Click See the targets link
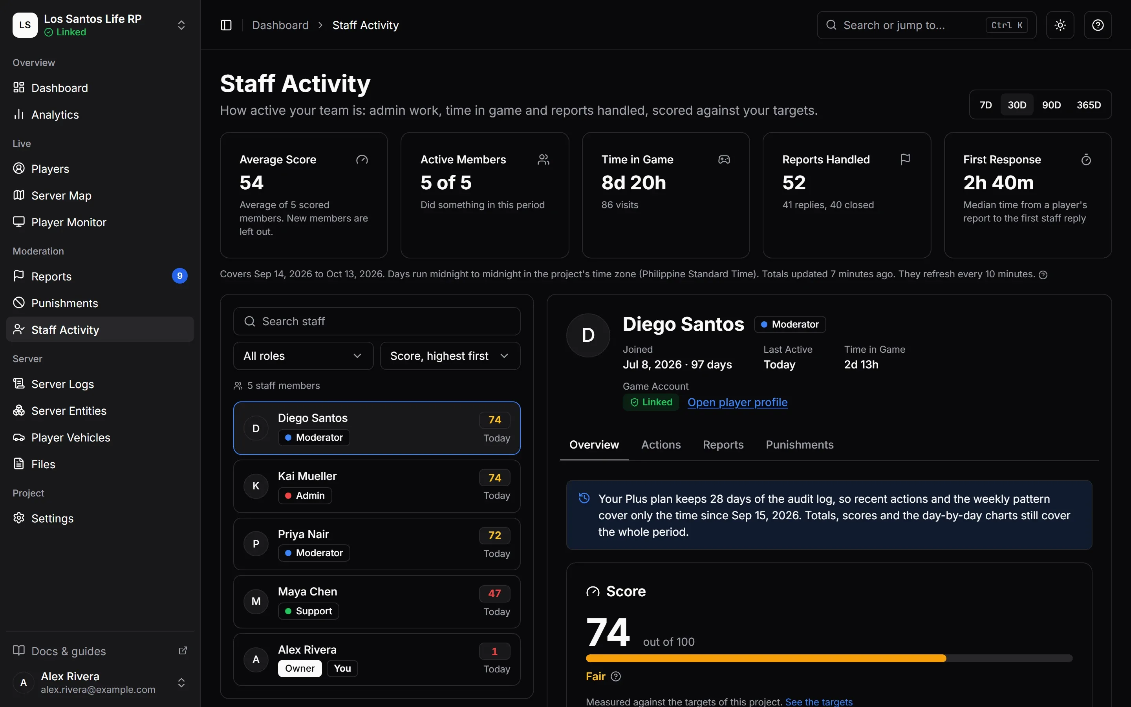 818,702
